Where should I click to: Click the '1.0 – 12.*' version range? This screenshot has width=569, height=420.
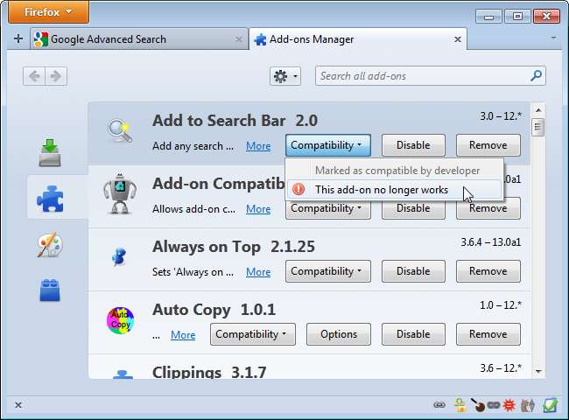pos(501,305)
